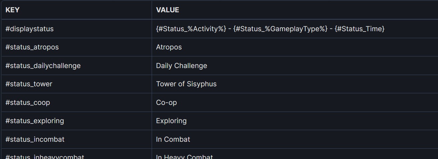Click the Co-op value cell
The width and height of the screenshot is (438, 159).
click(x=166, y=103)
